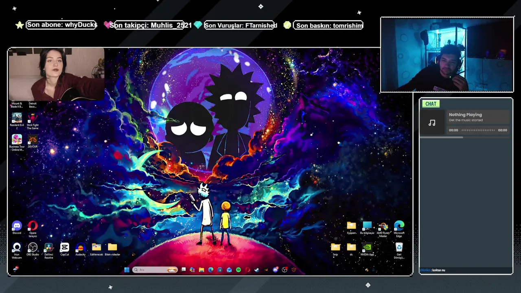Viewport: 521px width, 293px height.
Task: Open the Business Tour desktop shortcut
Action: [x=17, y=142]
